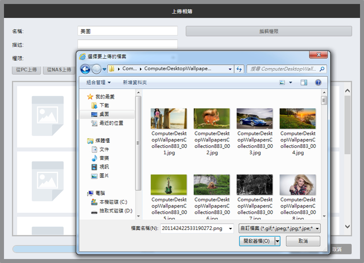Toggle the preview pane icon
This screenshot has width=364, height=263.
(304, 83)
